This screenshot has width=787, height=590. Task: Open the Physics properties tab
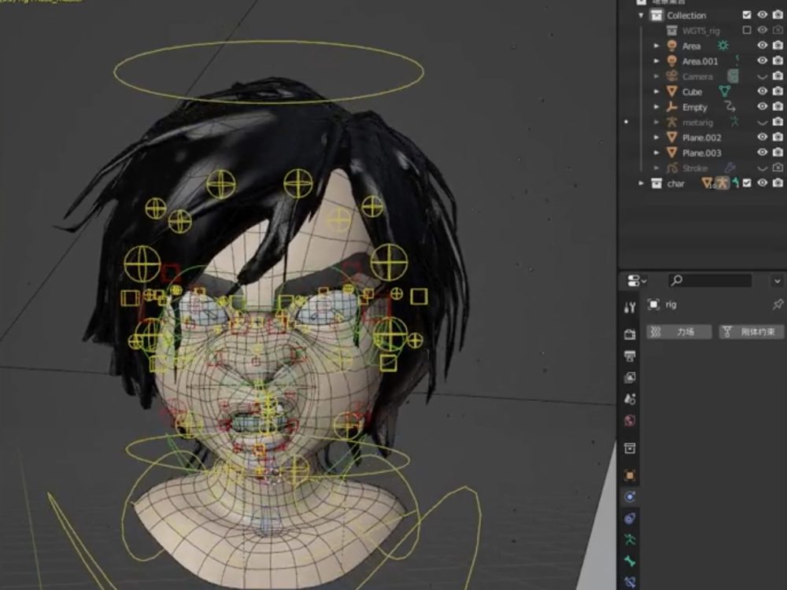[x=630, y=496]
